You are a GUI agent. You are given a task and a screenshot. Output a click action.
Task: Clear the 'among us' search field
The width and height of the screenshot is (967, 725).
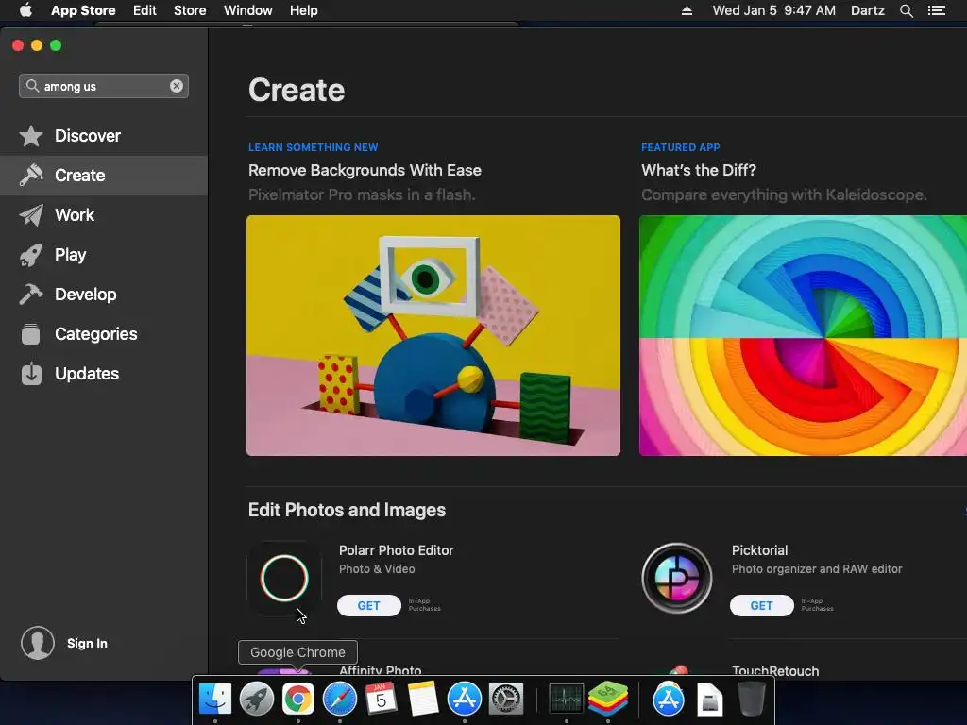(x=177, y=86)
